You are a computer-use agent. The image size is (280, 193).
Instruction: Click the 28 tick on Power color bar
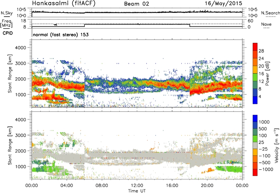tap(261, 51)
